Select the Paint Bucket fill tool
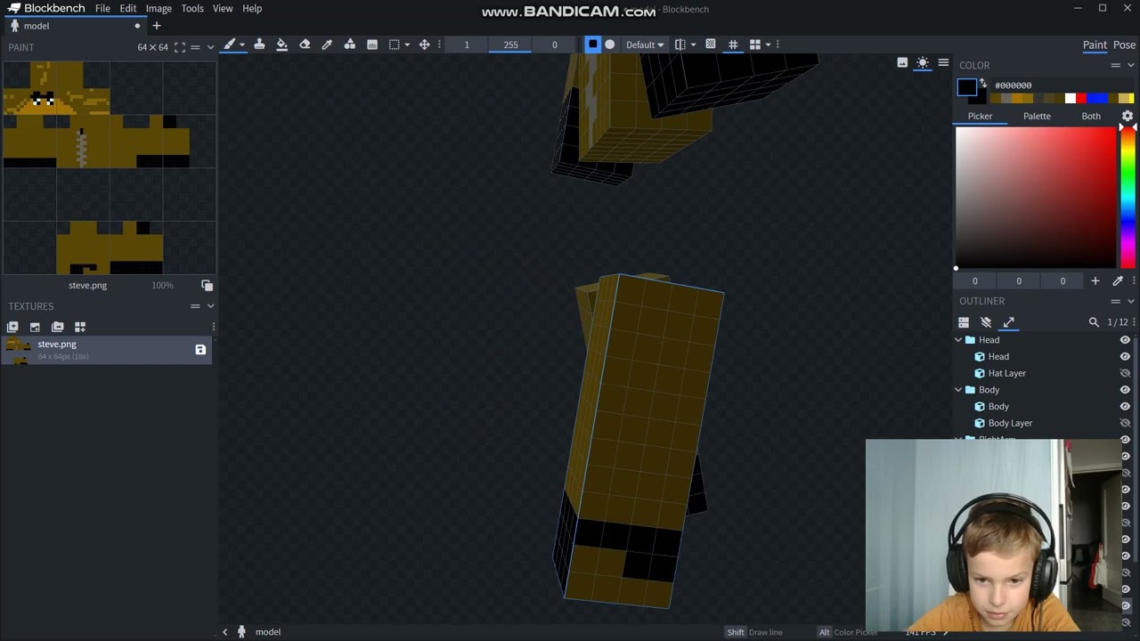This screenshot has width=1140, height=641. (281, 45)
